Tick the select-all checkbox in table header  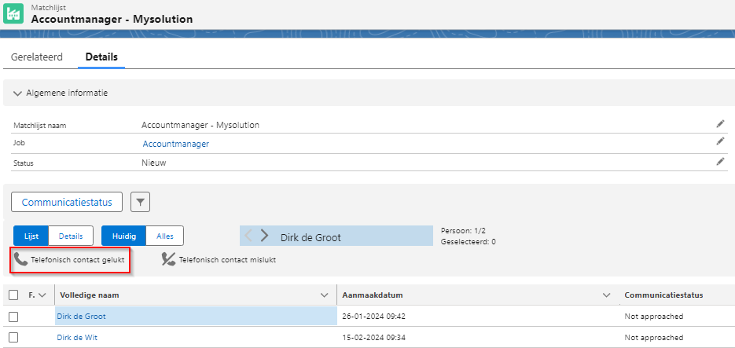point(13,295)
